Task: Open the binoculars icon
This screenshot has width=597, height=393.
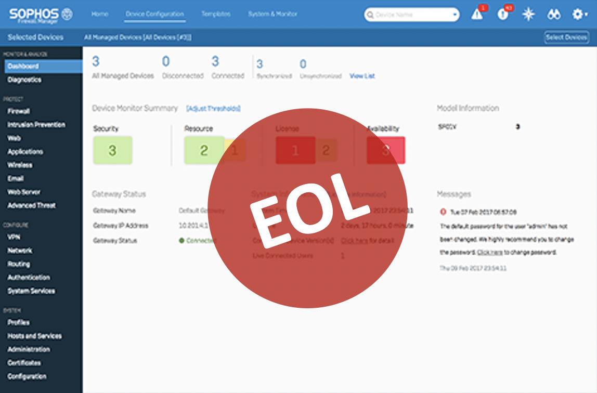Action: (554, 15)
